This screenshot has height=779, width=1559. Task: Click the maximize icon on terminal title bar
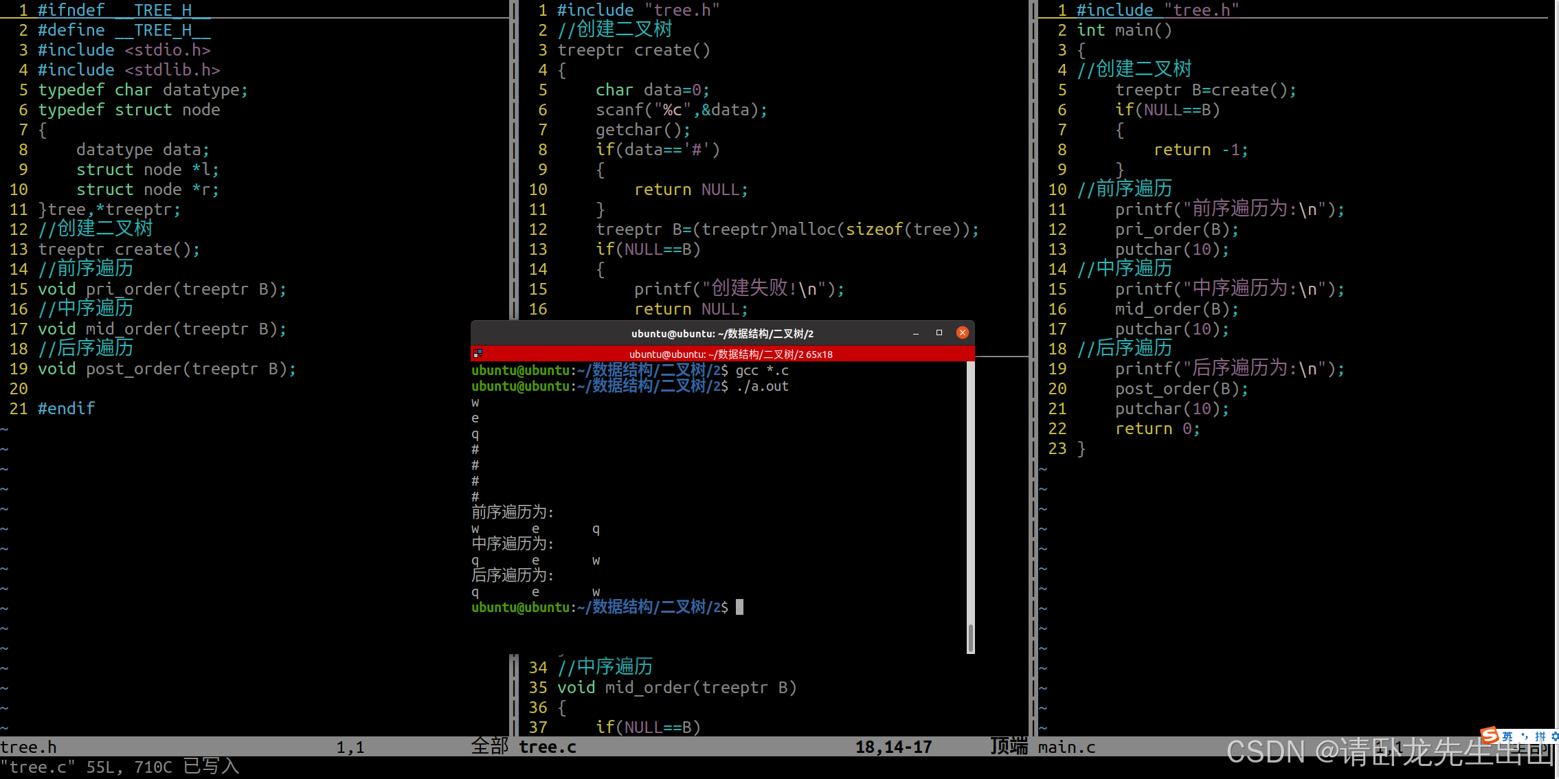pos(939,332)
